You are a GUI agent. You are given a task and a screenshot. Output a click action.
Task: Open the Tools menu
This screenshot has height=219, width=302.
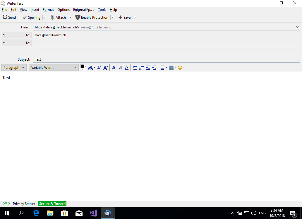[102, 10]
